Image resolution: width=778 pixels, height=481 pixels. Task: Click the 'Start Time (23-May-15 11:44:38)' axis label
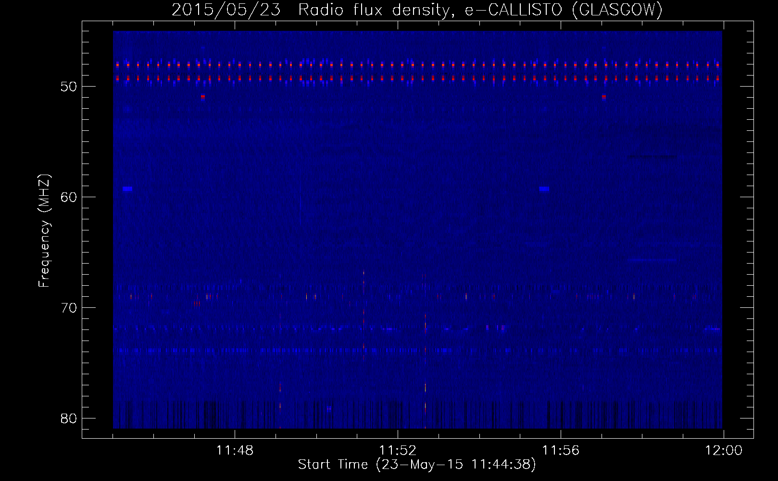coord(417,465)
